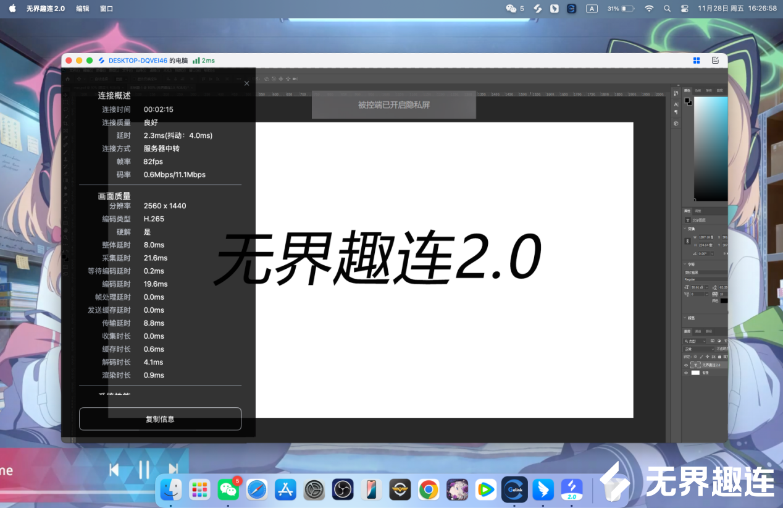Pause the music player
Screen dimensions: 783x508
pos(144,470)
